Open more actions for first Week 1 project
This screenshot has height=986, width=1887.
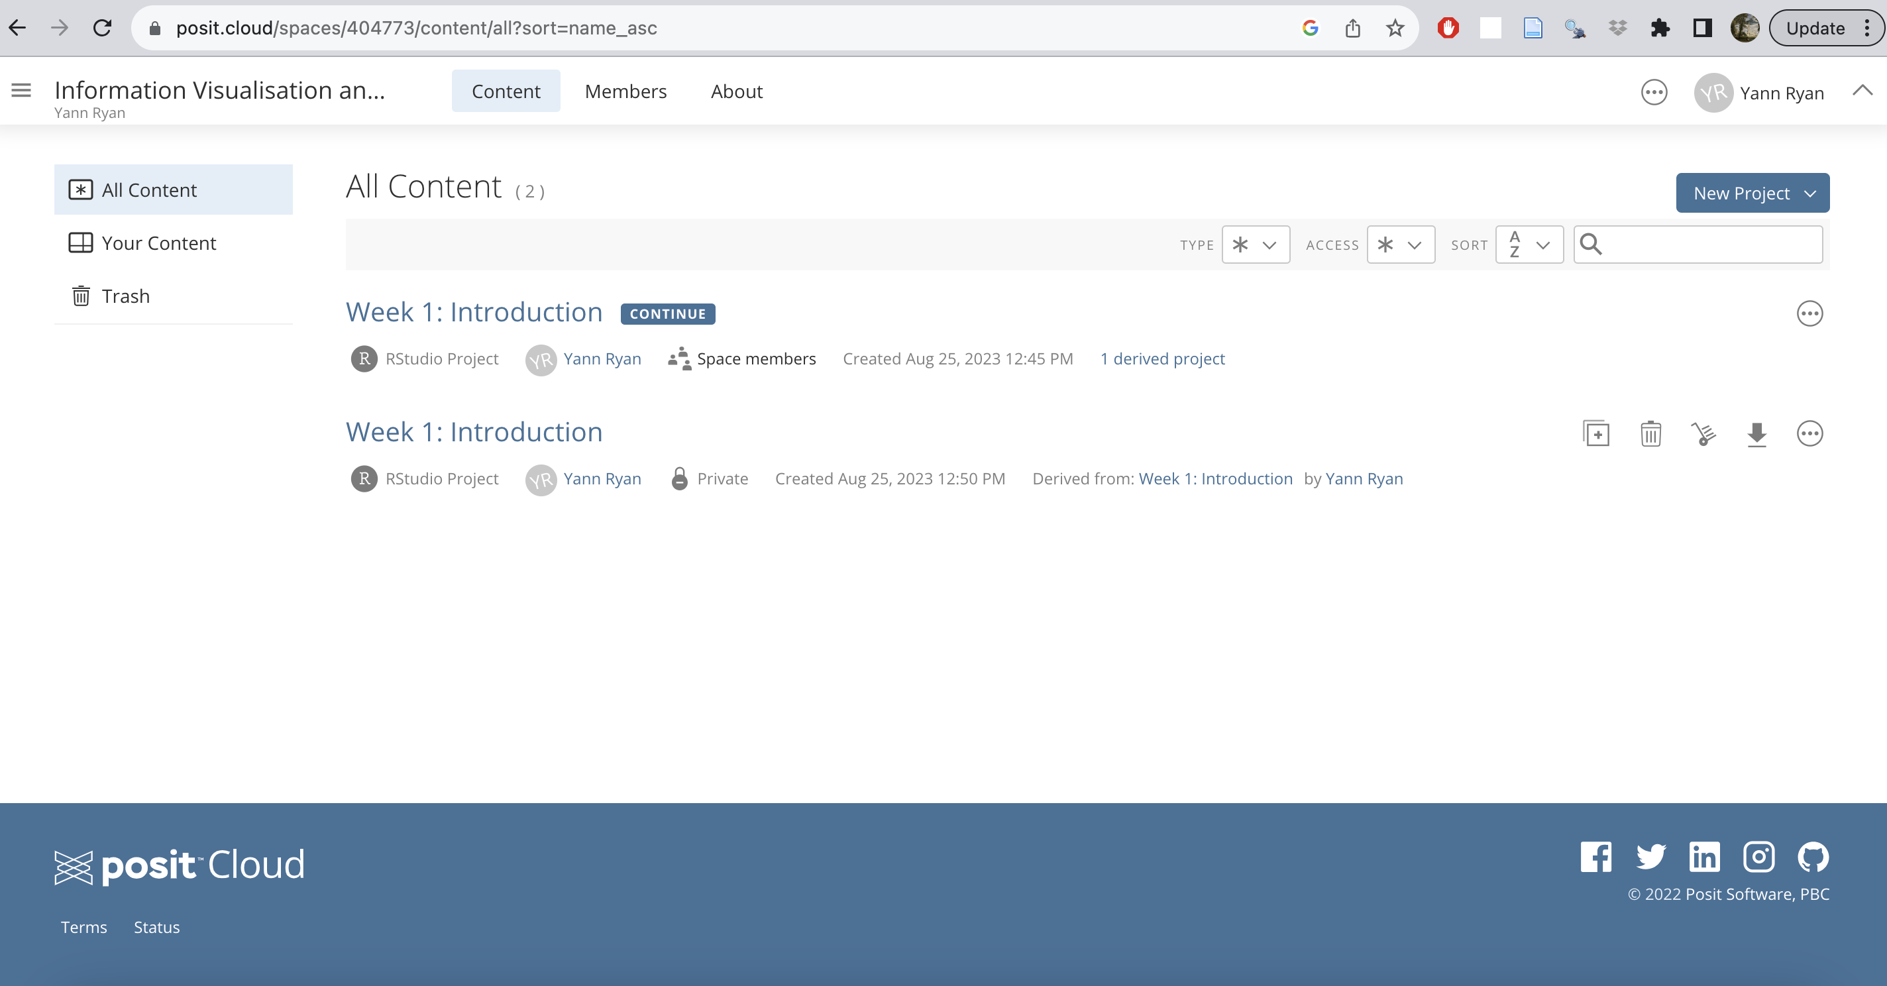pyautogui.click(x=1809, y=313)
